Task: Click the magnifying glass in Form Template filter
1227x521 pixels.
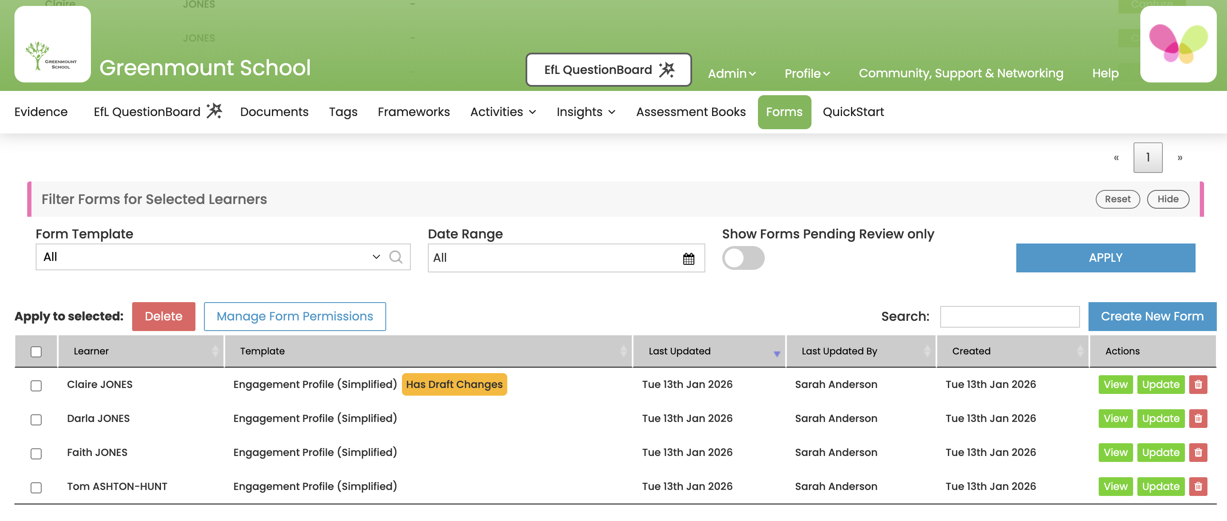Action: 396,257
